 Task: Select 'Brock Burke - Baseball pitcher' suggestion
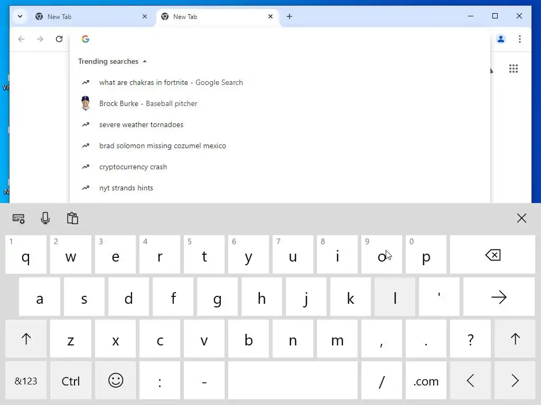[279, 103]
